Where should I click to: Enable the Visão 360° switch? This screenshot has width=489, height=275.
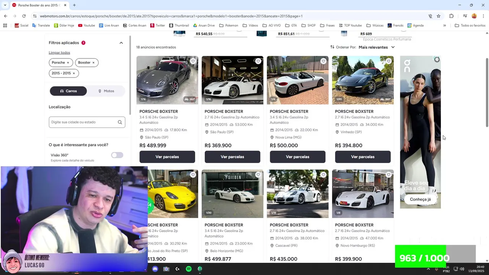[117, 155]
